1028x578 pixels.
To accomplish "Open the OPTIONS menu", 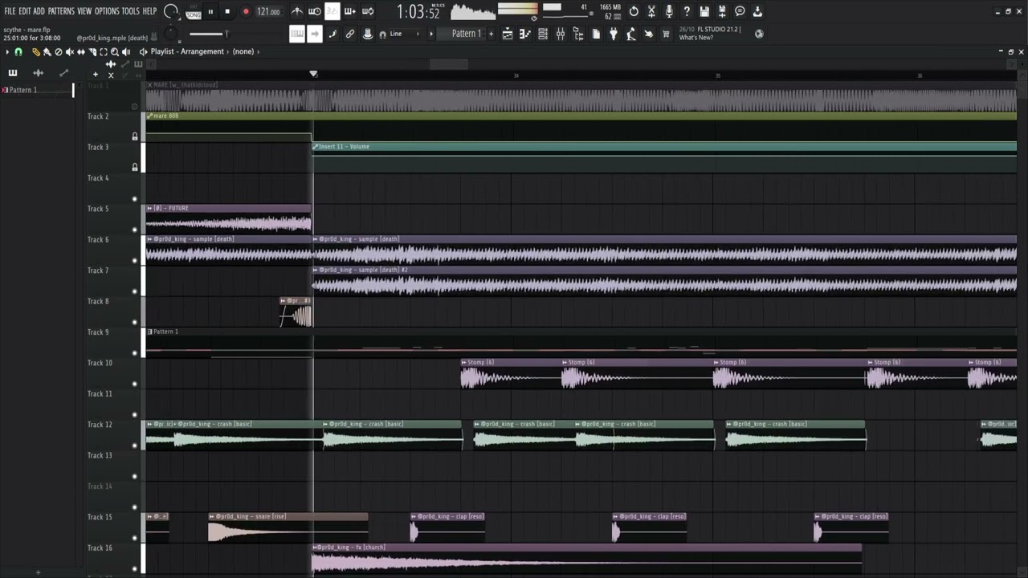I will coord(107,11).
